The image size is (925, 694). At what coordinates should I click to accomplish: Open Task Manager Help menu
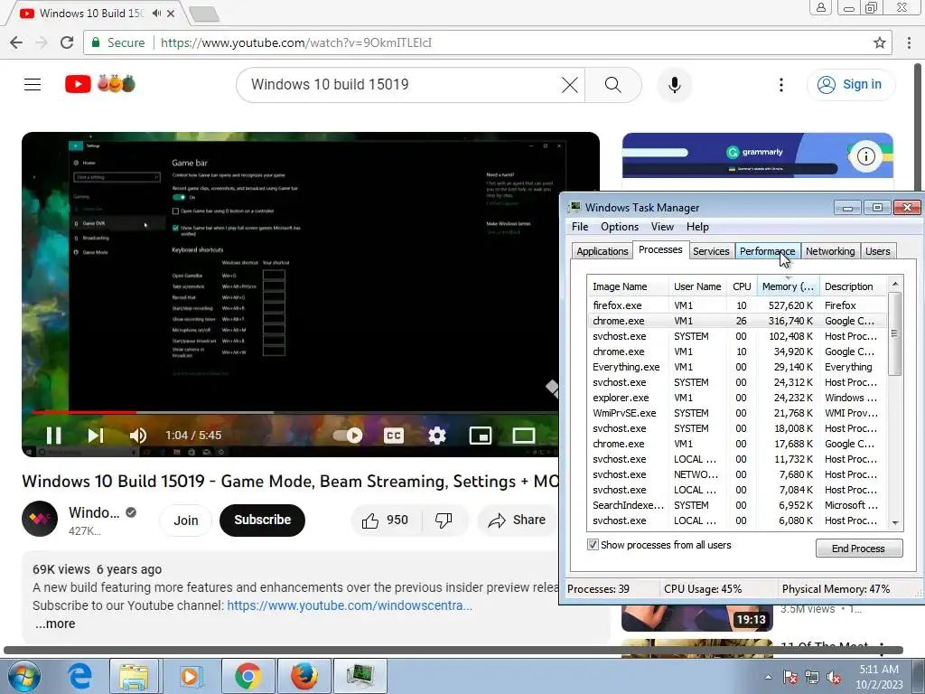[x=697, y=227]
